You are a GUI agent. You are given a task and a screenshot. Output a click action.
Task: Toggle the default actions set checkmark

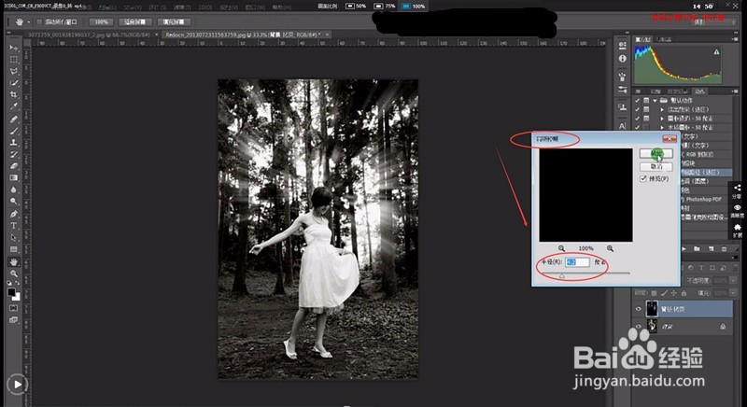(637, 101)
